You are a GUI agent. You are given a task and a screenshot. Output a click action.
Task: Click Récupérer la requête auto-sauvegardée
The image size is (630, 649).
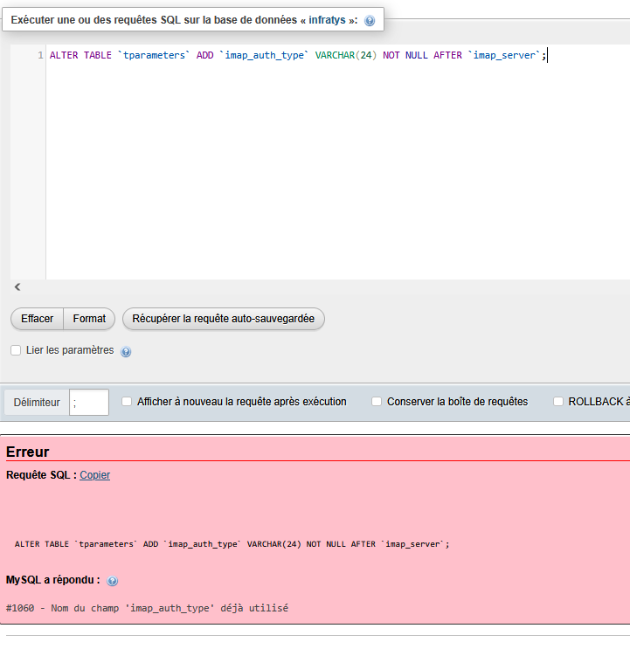click(x=223, y=319)
